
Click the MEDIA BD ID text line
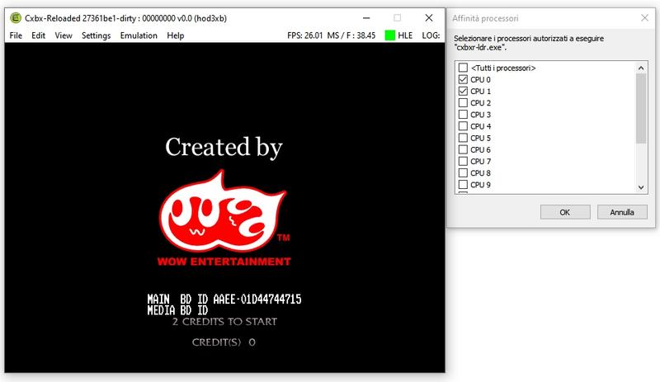pyautogui.click(x=177, y=310)
